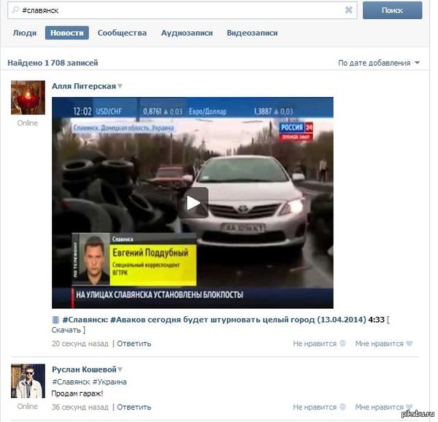The image size is (438, 422).
Task: Expand the arrow next to Алля Питерская
Action: 120,86
